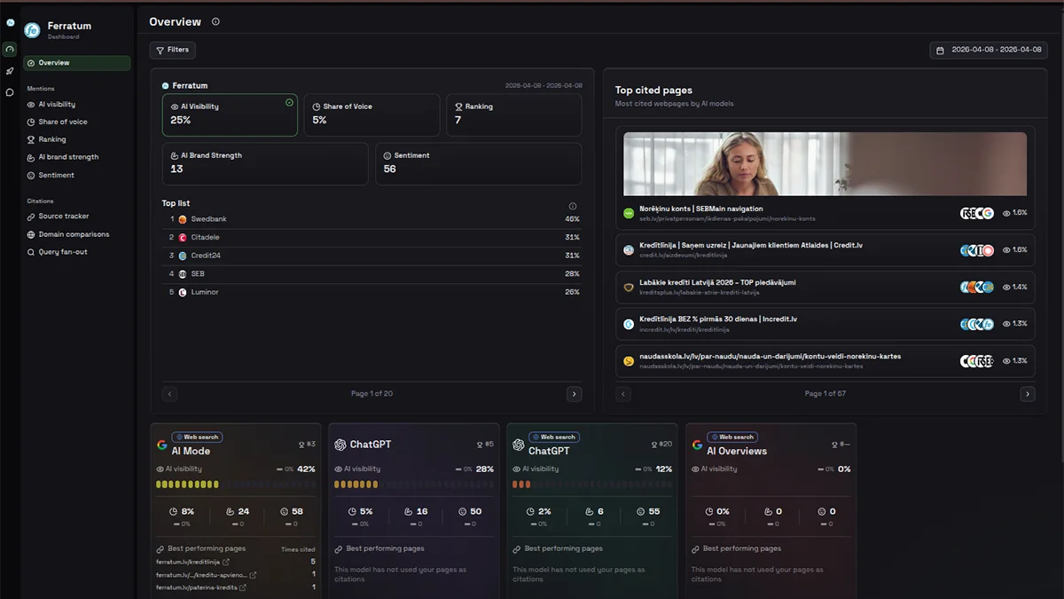This screenshot has height=599, width=1064.
Task: Click the OpenAI logo on the ChatGPT #20 card
Action: click(x=519, y=445)
